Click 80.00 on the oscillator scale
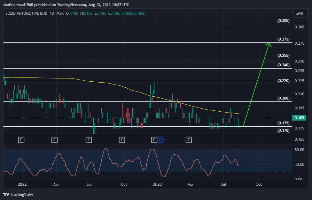The height and width of the screenshot is (200, 312). 299,150
